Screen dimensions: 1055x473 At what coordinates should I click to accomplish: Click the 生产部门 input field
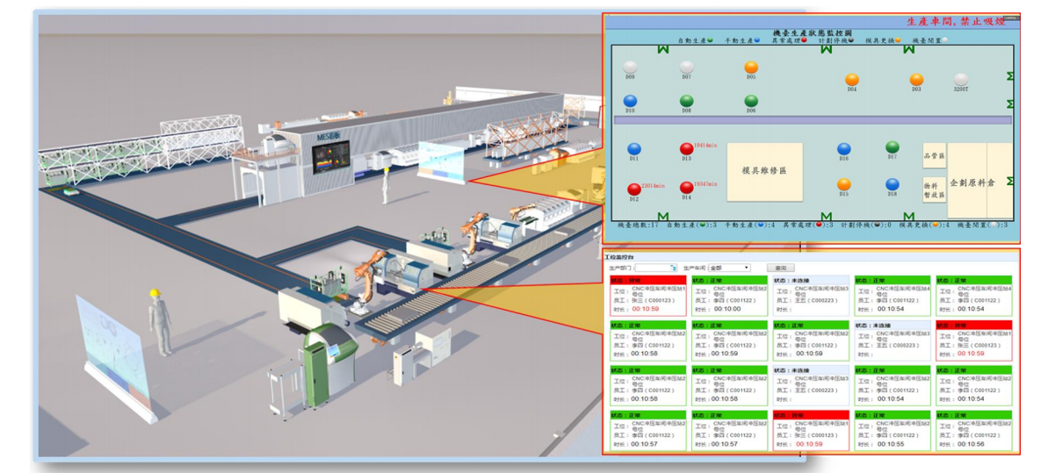(652, 268)
